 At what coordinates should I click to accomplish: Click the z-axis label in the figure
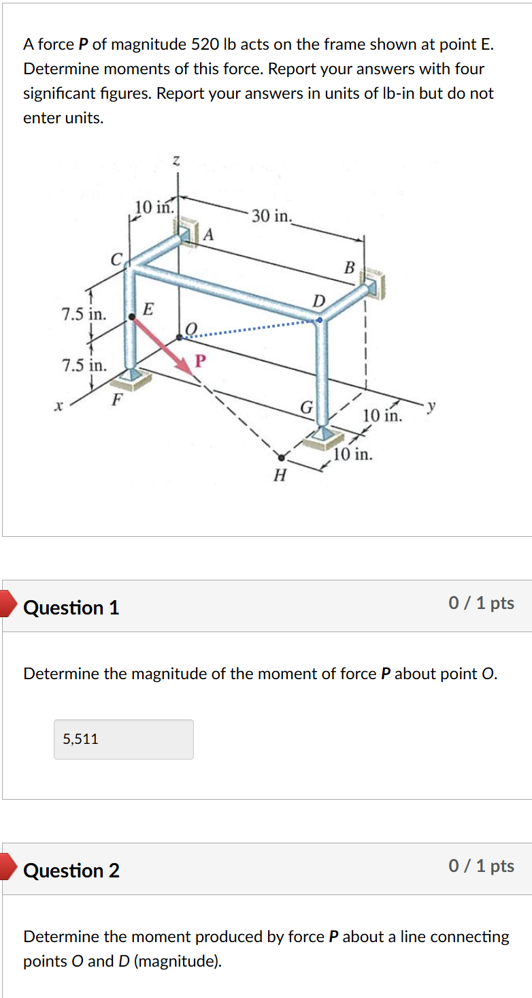point(176,160)
